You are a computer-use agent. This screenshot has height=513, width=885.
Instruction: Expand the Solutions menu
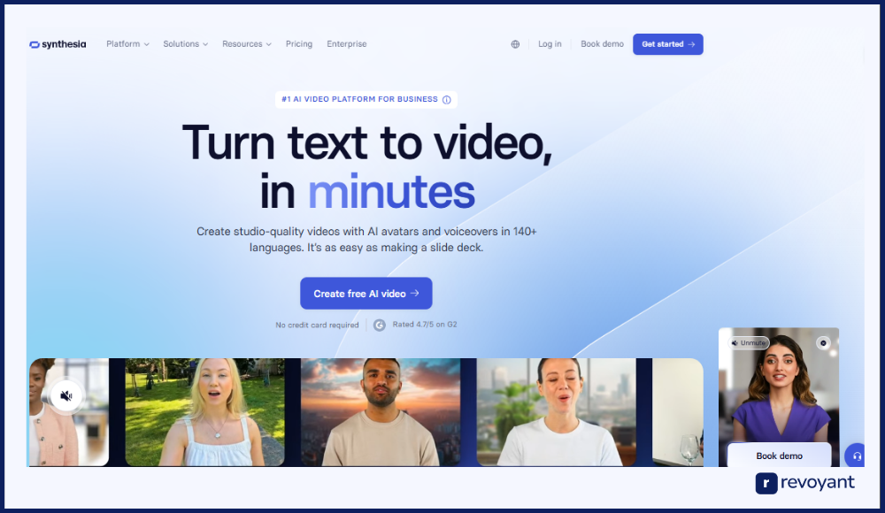186,44
